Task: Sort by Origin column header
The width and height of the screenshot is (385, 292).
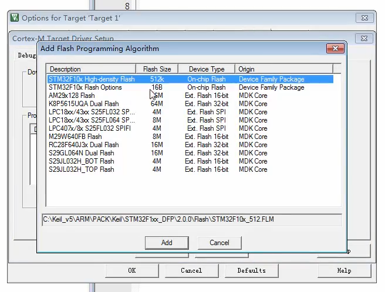Action: [284, 69]
